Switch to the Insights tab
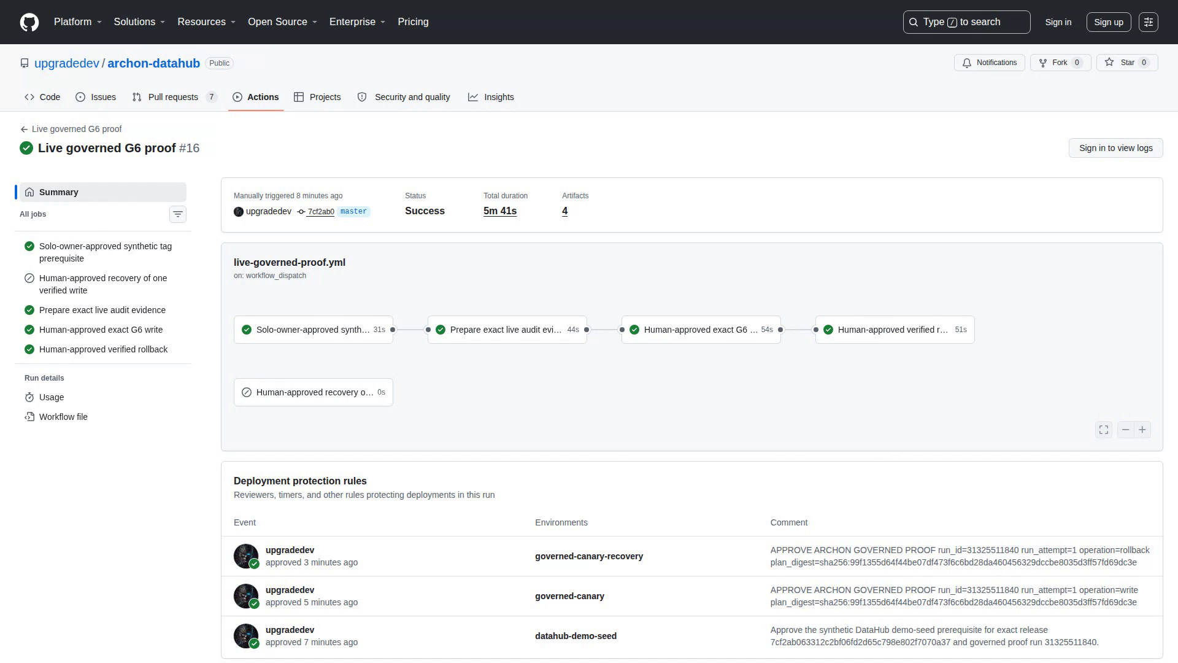 [491, 97]
